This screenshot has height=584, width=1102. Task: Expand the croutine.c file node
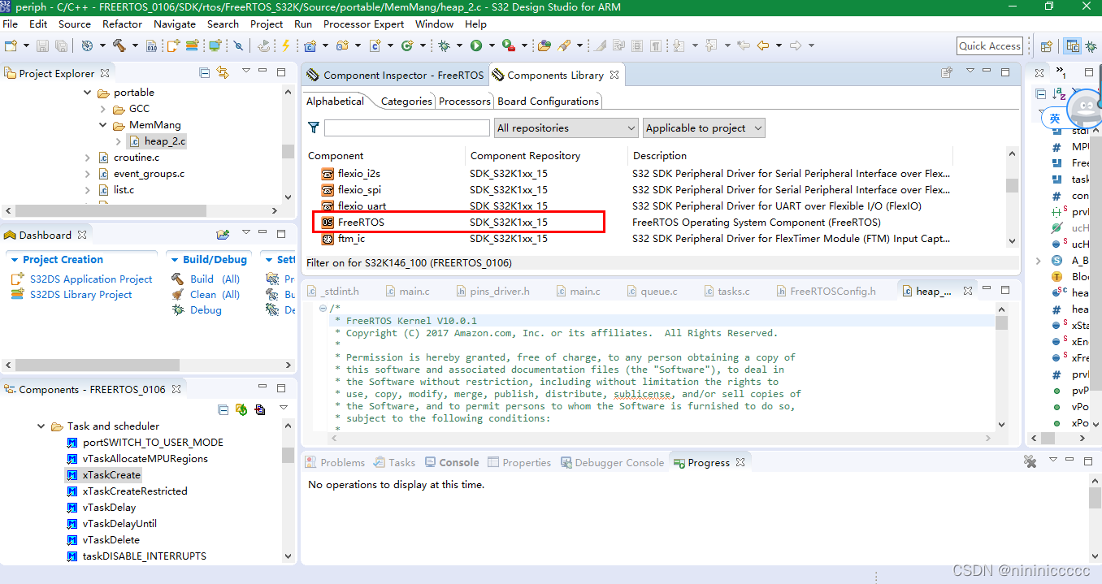pyautogui.click(x=88, y=158)
